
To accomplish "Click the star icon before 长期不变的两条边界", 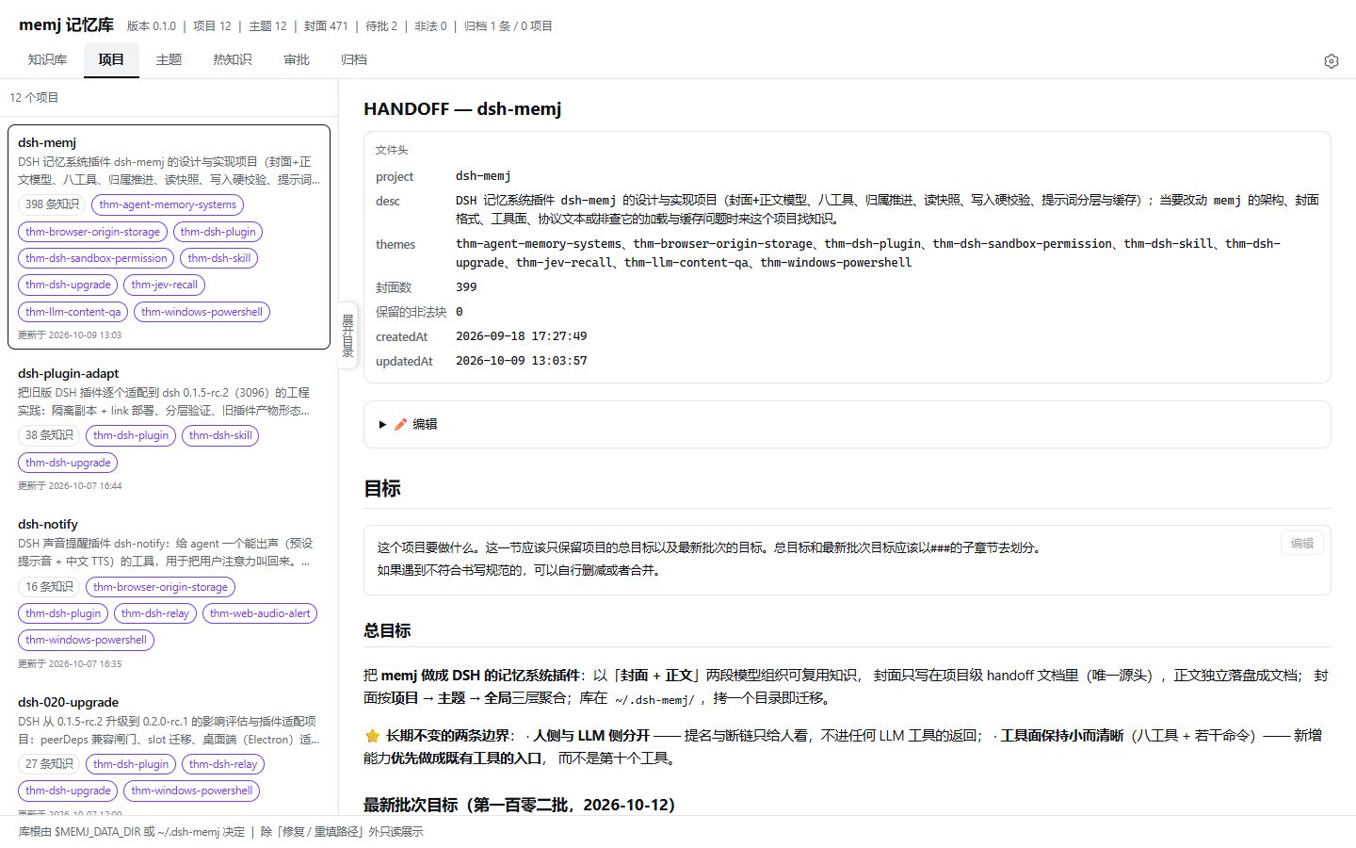I will click(x=372, y=736).
